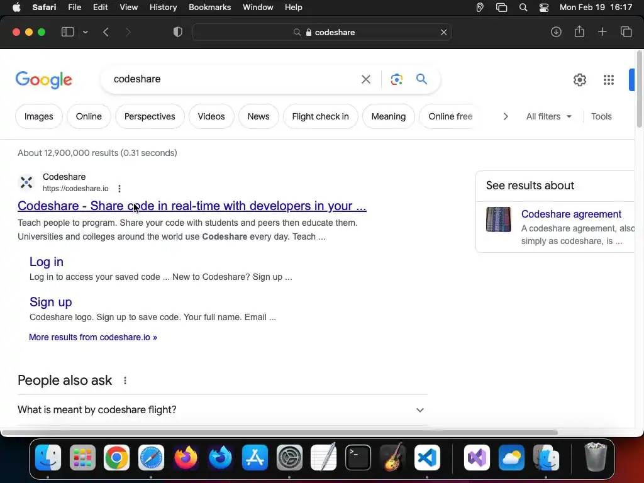The height and width of the screenshot is (483, 644).
Task: Click the vertical page scrollbar
Action: click(x=639, y=89)
